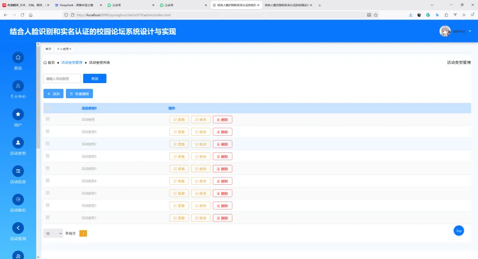The width and height of the screenshot is (478, 259).
Task: Check the 活动类型2 row checkbox
Action: coord(47,205)
